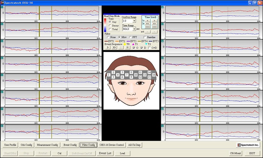Select channel 7 marker on head diagram

[127, 75]
